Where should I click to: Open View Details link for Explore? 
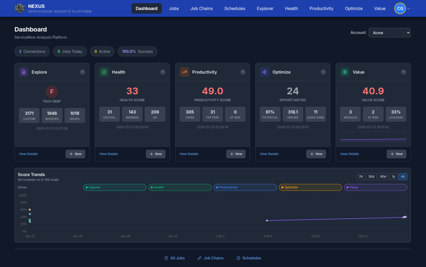point(28,154)
